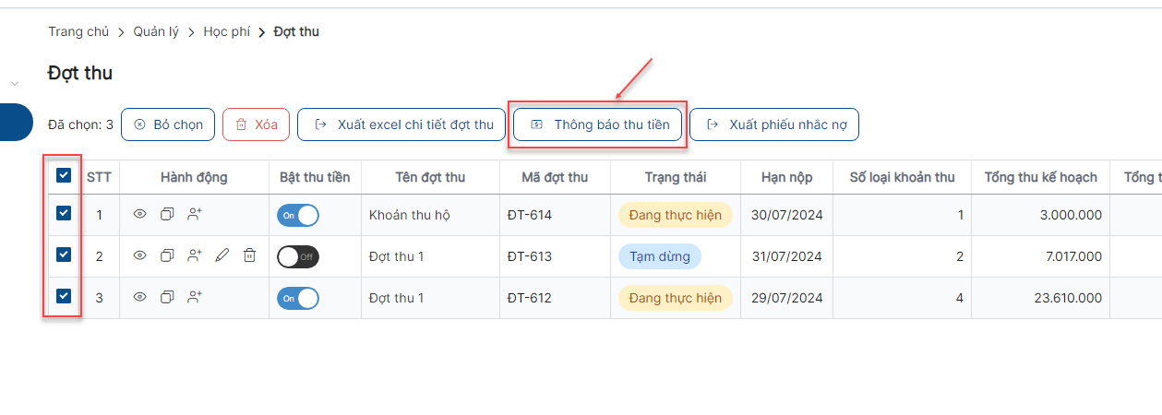Edit row 2 with pencil icon

(222, 255)
